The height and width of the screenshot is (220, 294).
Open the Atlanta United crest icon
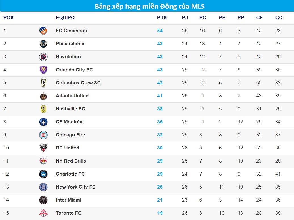43,96
